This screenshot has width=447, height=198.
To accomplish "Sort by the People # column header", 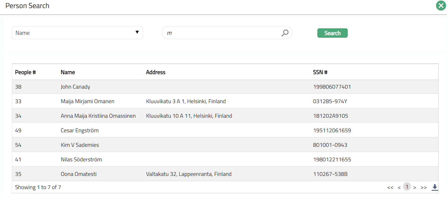I will coord(25,72).
